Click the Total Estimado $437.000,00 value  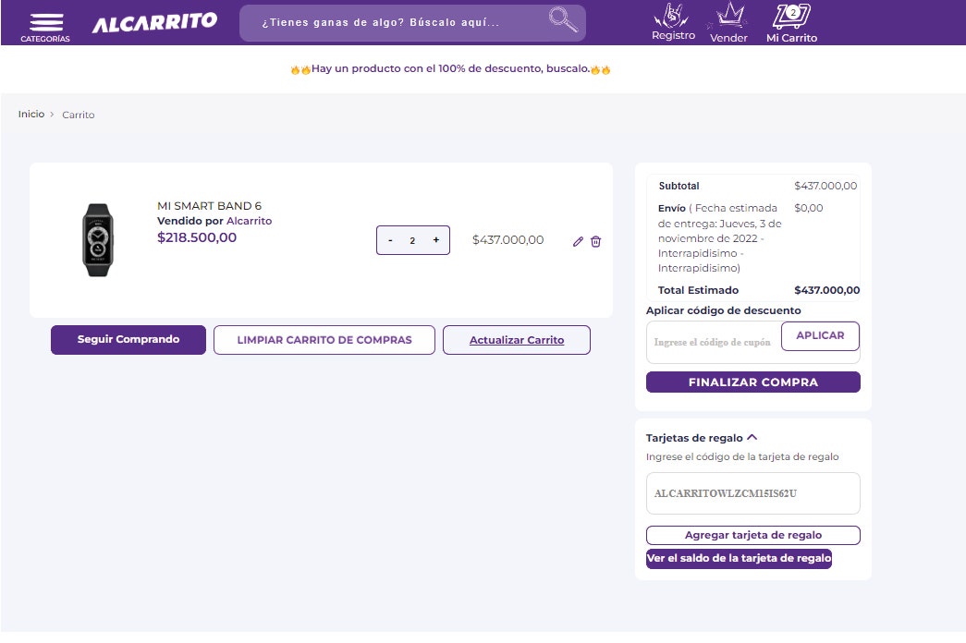(826, 290)
